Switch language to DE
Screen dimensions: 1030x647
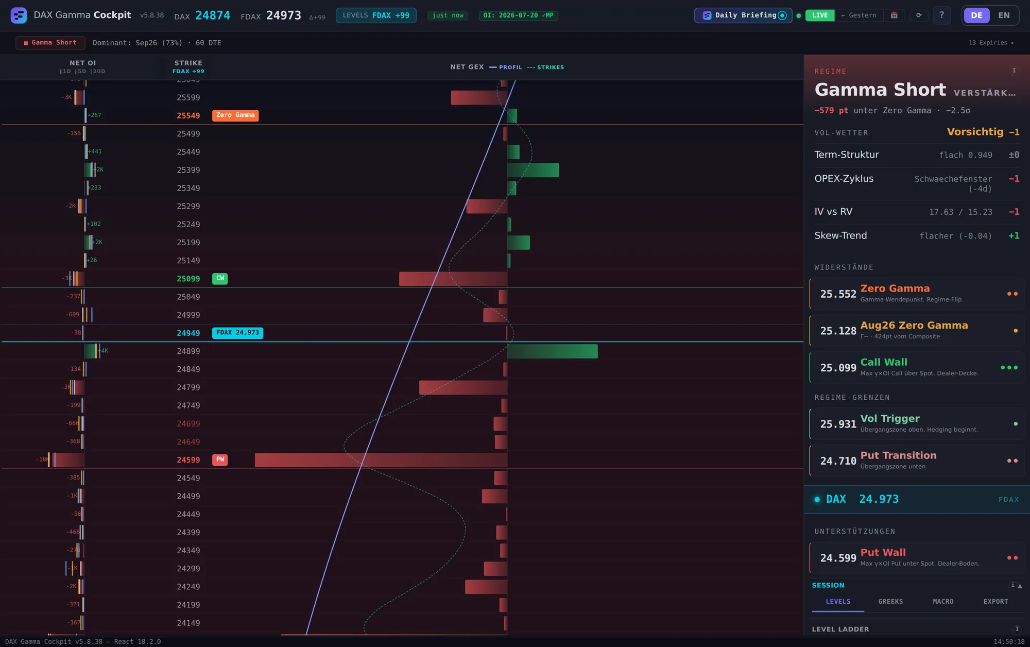(976, 15)
